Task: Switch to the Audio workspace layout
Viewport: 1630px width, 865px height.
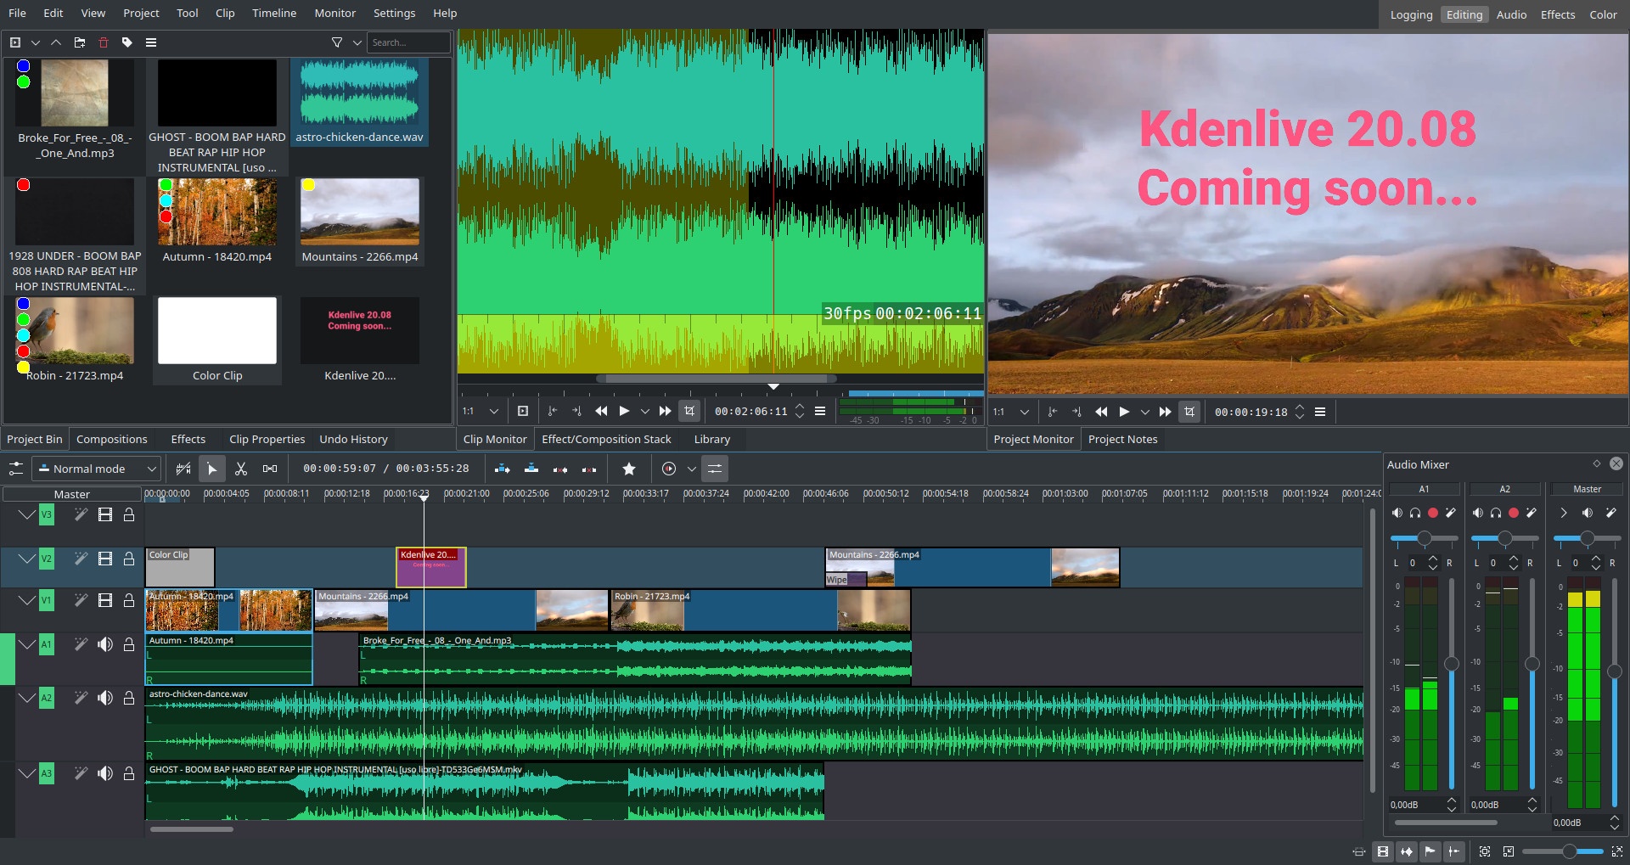Action: tap(1511, 14)
